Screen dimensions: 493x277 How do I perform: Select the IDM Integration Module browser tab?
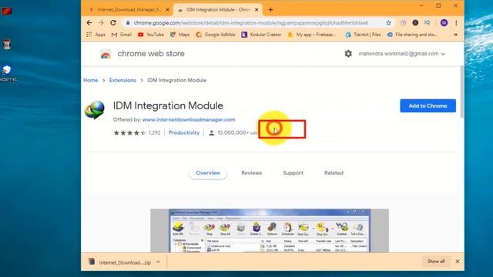[217, 10]
